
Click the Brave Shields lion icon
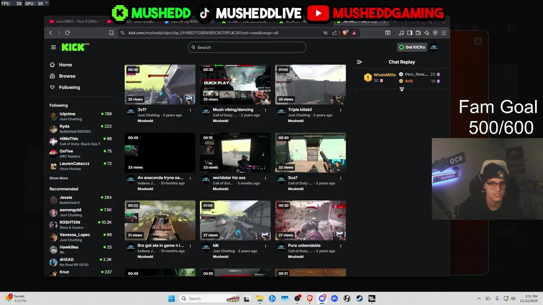coord(345,33)
